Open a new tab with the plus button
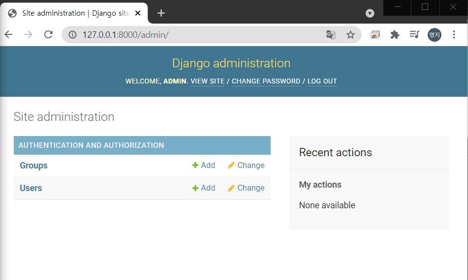 point(161,13)
